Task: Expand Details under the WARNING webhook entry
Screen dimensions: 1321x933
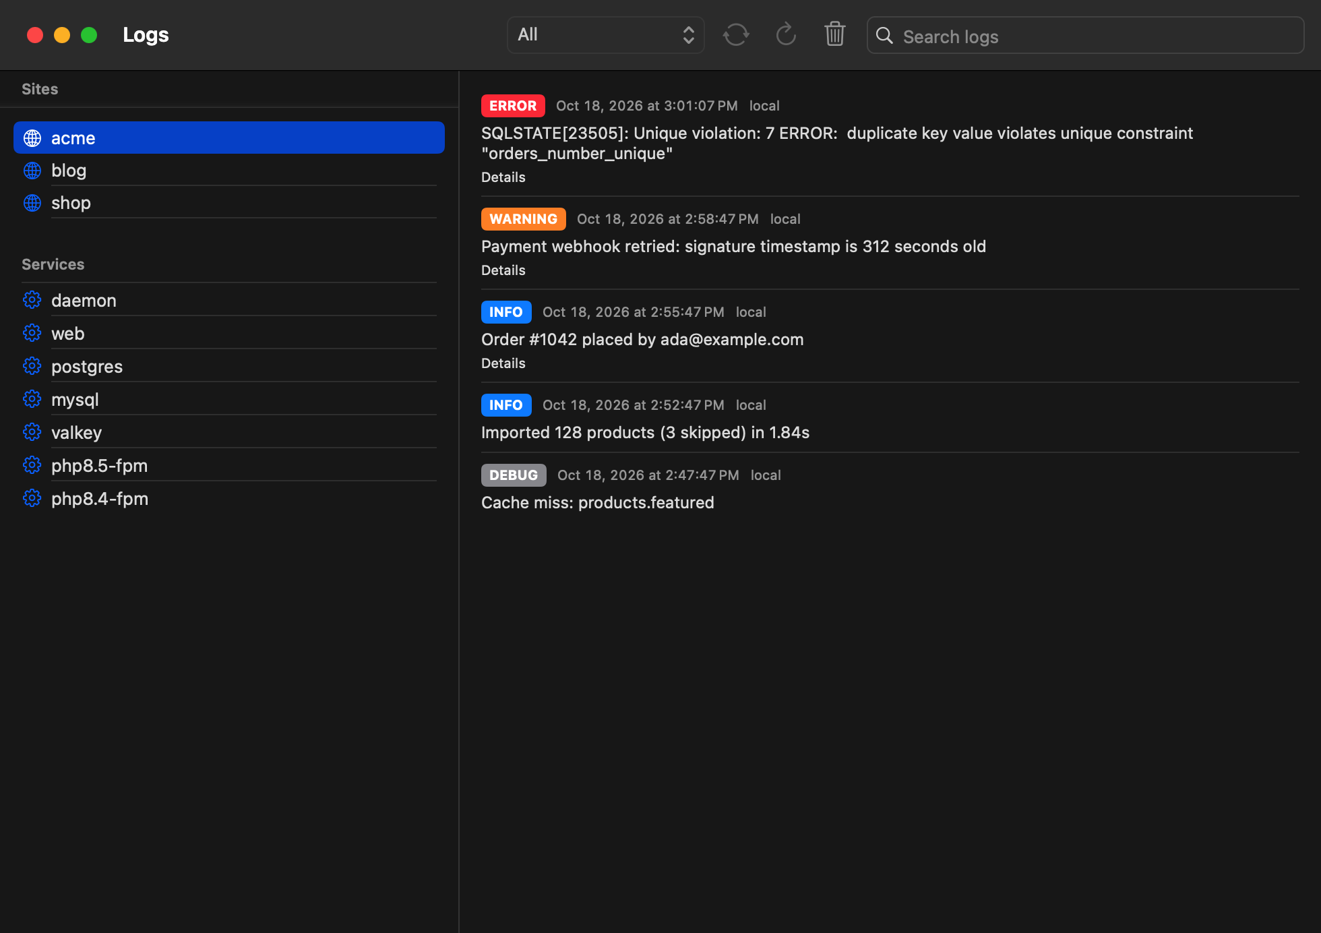Action: coord(503,270)
